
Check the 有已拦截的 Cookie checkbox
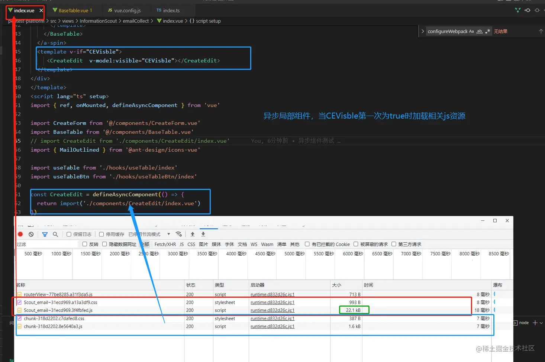click(x=307, y=244)
